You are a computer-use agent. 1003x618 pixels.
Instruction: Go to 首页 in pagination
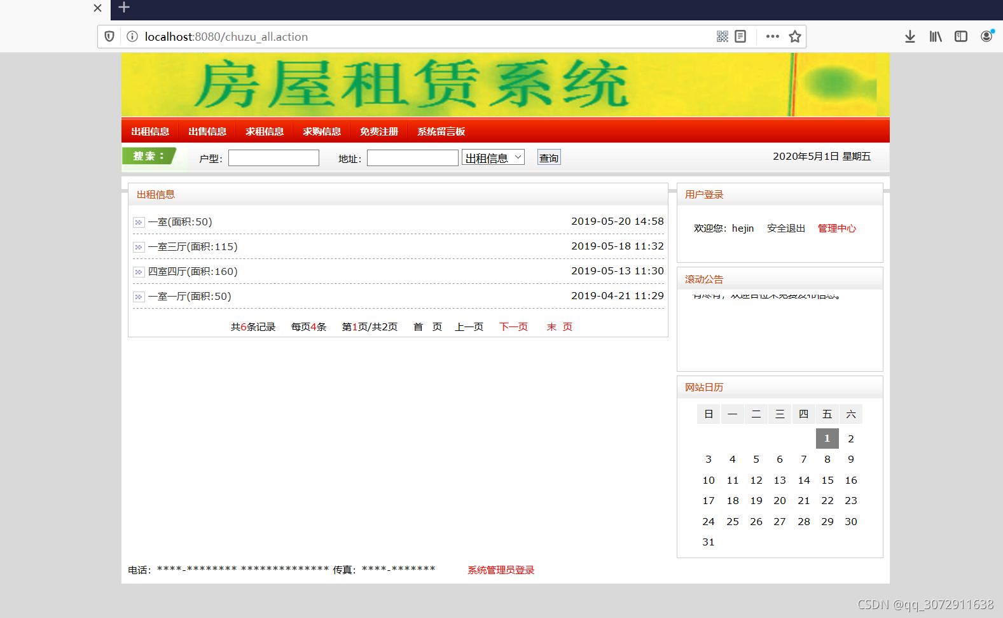[427, 327]
